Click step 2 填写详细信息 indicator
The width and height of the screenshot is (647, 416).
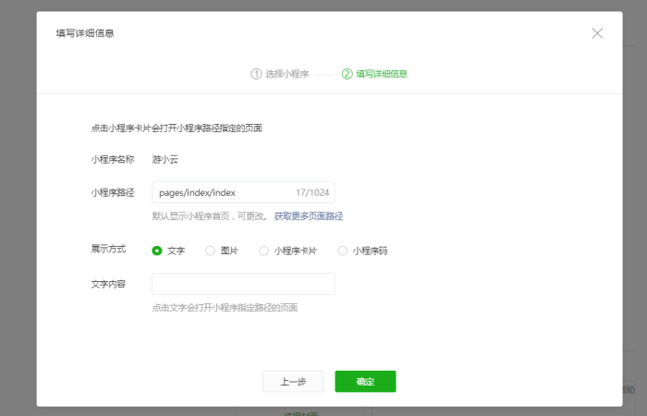[374, 74]
